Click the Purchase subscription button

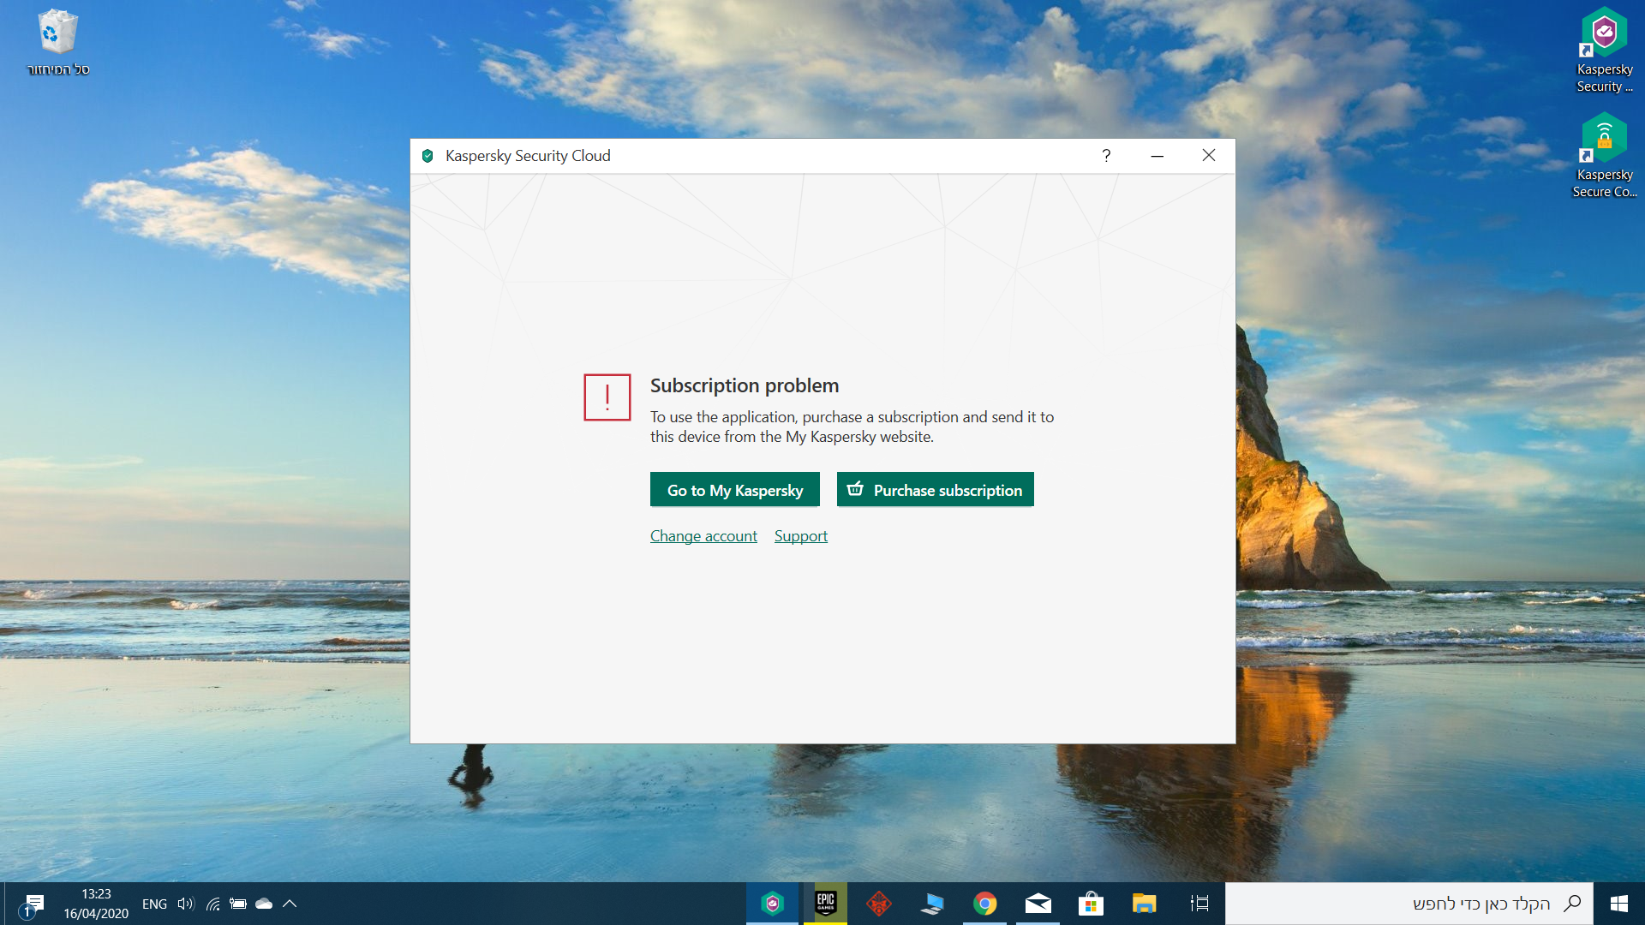click(936, 490)
